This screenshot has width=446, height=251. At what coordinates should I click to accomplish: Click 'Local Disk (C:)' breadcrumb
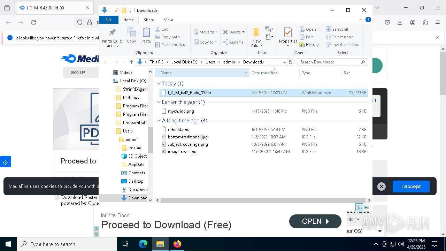point(184,62)
